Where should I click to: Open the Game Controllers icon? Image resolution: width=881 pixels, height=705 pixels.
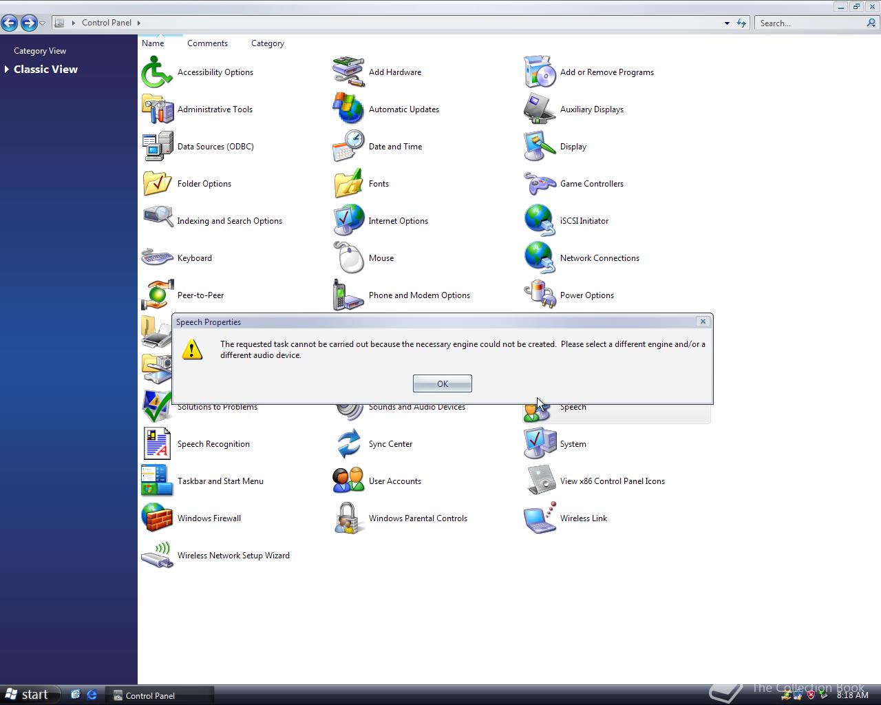tap(540, 184)
